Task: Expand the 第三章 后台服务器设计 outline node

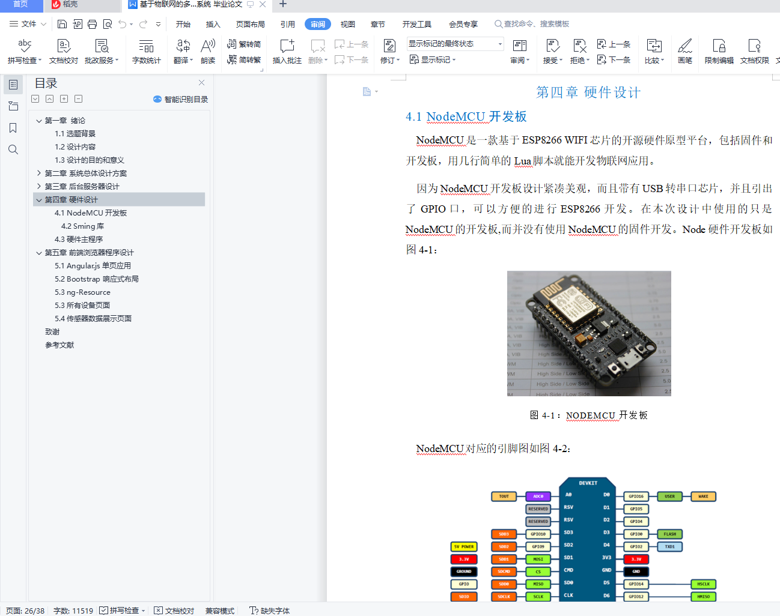Action: [39, 187]
